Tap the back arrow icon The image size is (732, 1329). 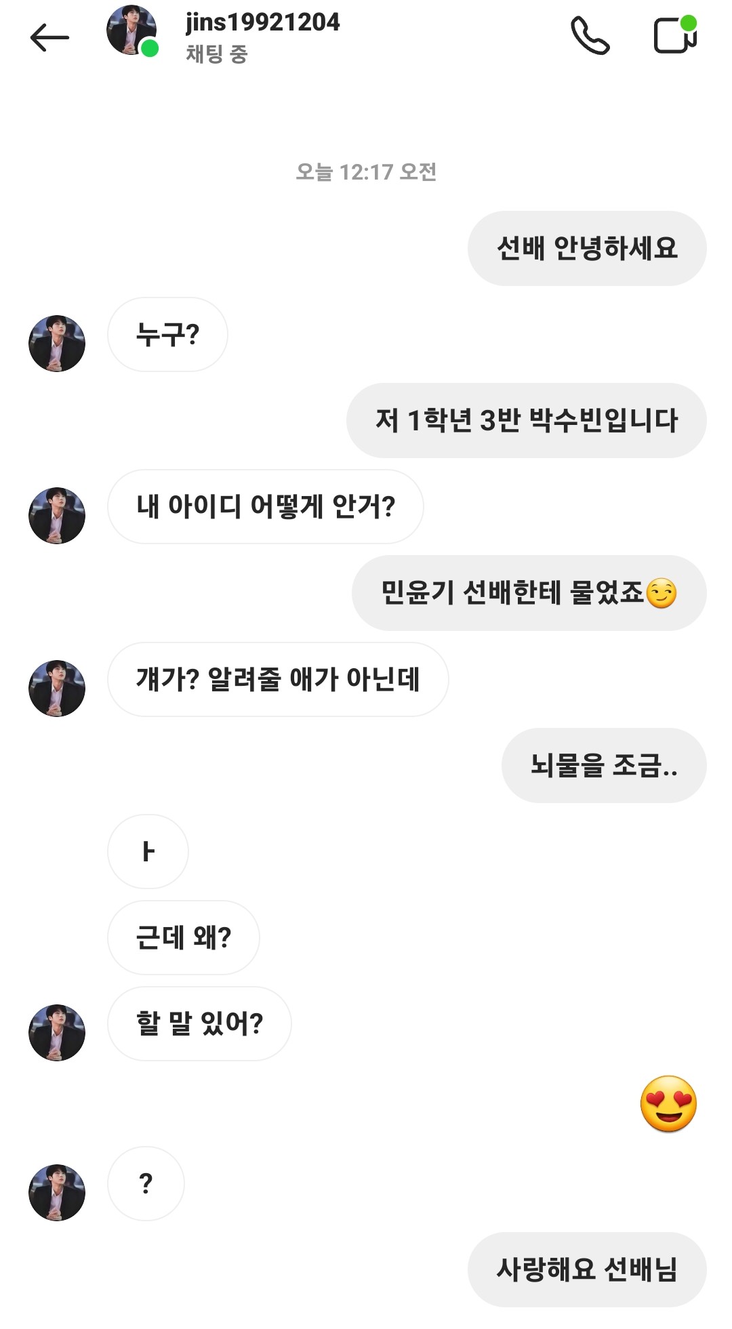[49, 38]
